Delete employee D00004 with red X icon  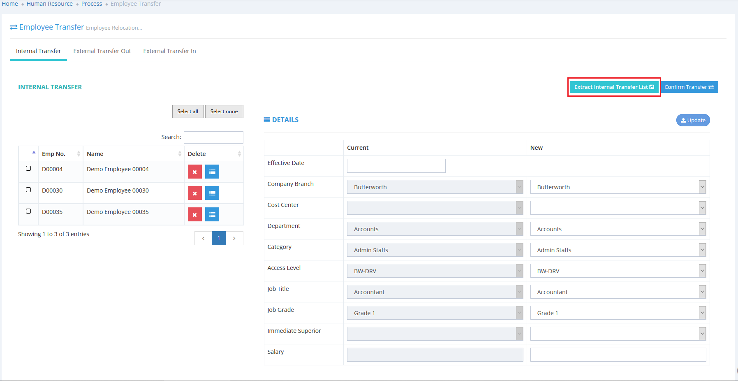point(194,172)
